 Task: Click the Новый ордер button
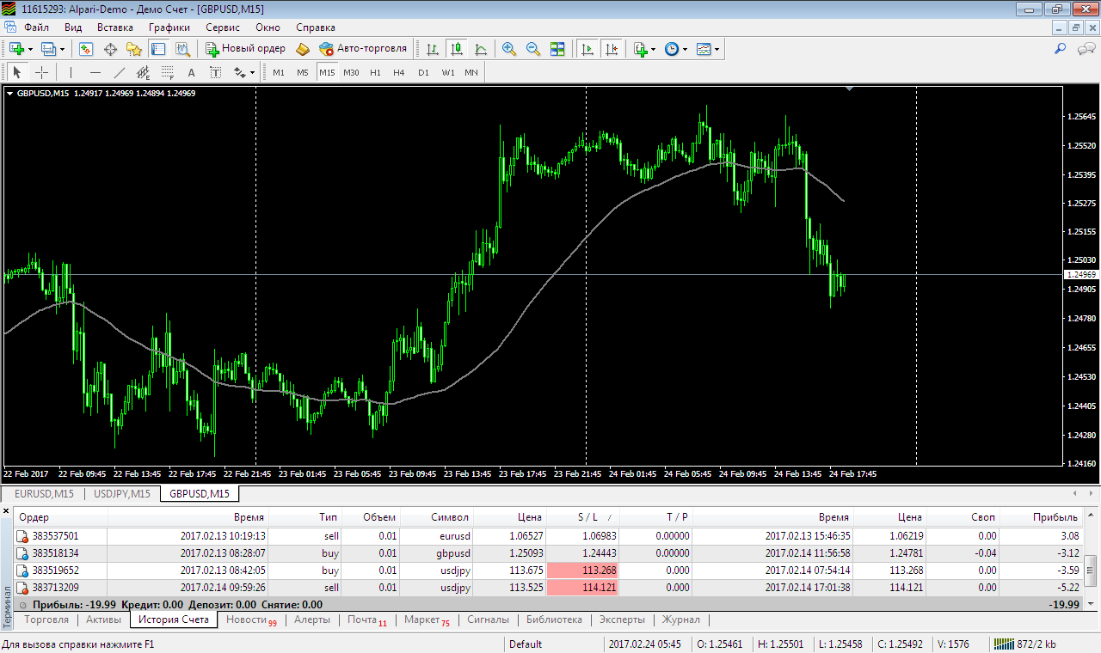pos(244,49)
